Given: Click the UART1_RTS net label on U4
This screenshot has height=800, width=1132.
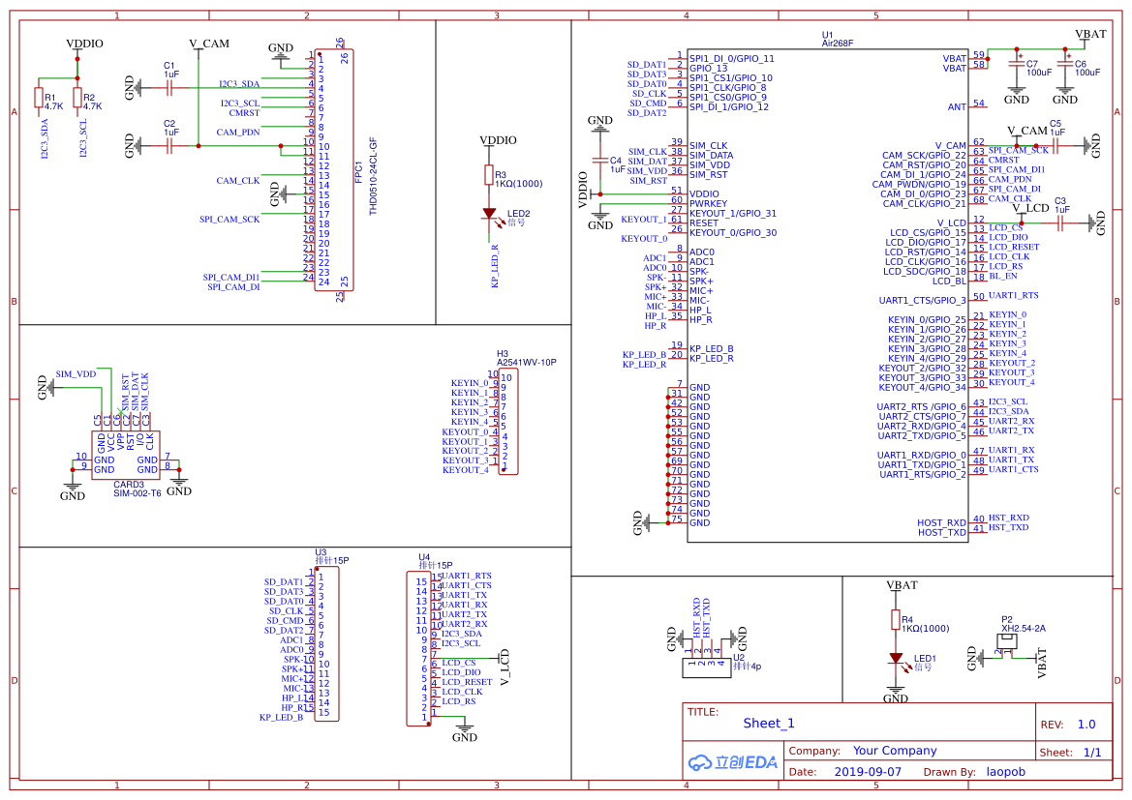Looking at the screenshot, I should [x=467, y=576].
